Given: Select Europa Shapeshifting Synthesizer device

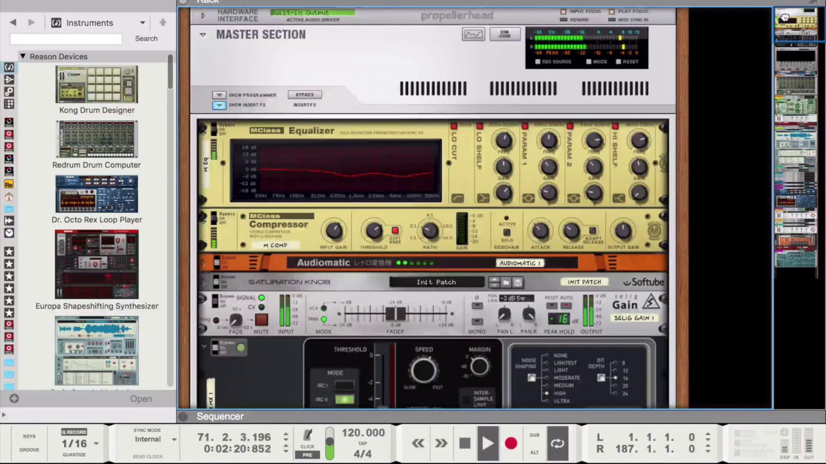Looking at the screenshot, I should click(x=97, y=271).
